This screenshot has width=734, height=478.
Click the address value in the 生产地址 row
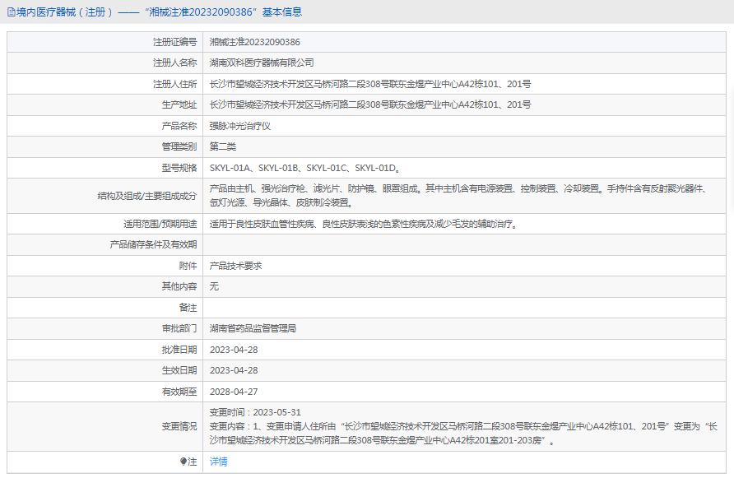[369, 104]
